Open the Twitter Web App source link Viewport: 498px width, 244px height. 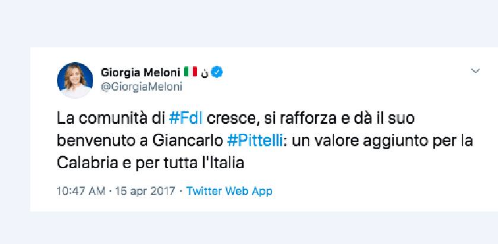[x=229, y=191]
